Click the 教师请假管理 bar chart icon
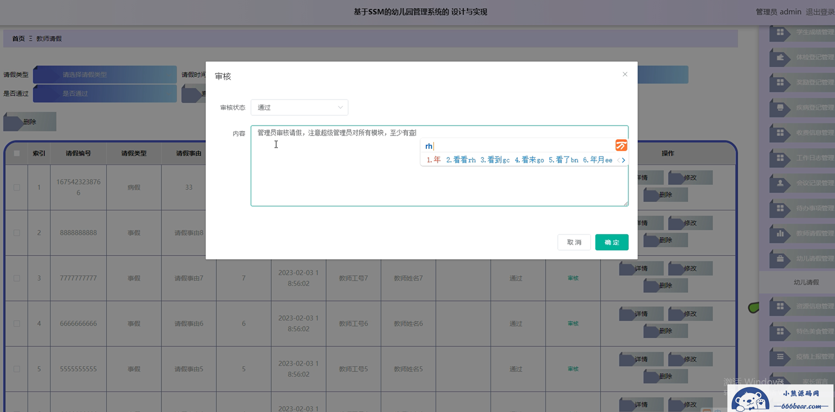Screen dimensions: 835x412 (x=780, y=233)
